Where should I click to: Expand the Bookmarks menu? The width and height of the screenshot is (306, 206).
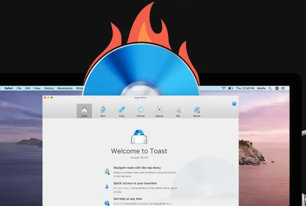click(x=65, y=88)
